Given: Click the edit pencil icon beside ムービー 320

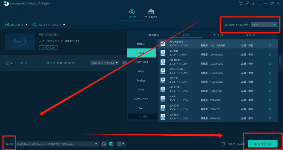Looking at the screenshot, I should 26,63.
